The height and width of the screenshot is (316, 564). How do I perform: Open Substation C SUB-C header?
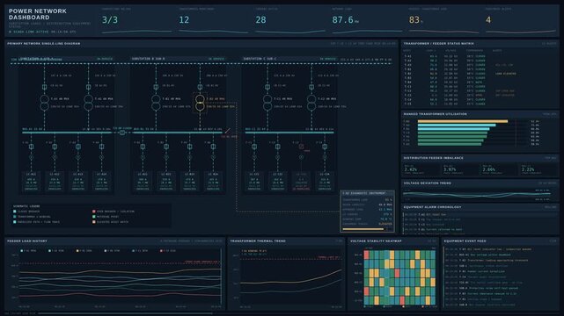(289, 59)
